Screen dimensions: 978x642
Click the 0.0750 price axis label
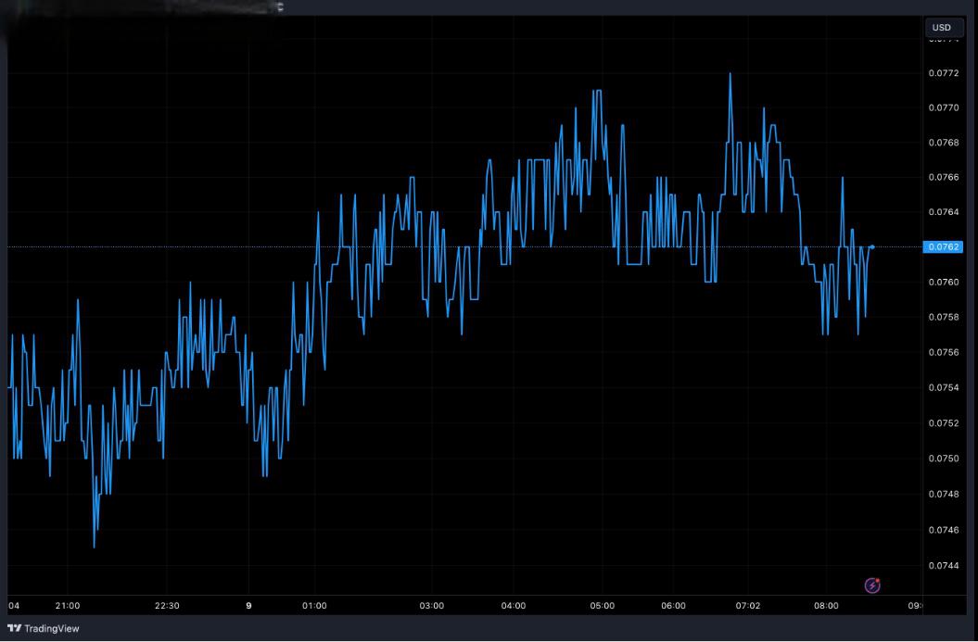click(x=942, y=459)
